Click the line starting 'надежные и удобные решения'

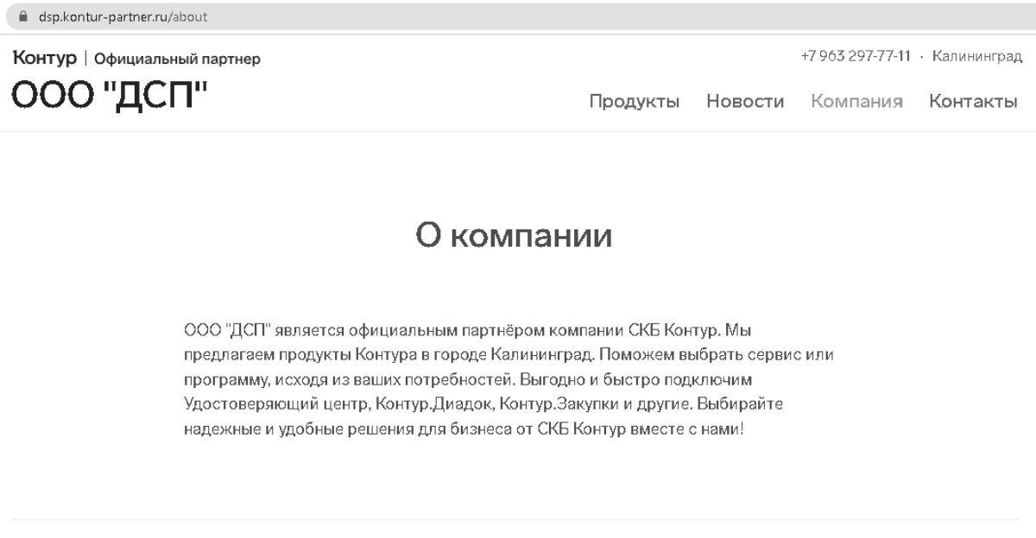click(x=464, y=429)
